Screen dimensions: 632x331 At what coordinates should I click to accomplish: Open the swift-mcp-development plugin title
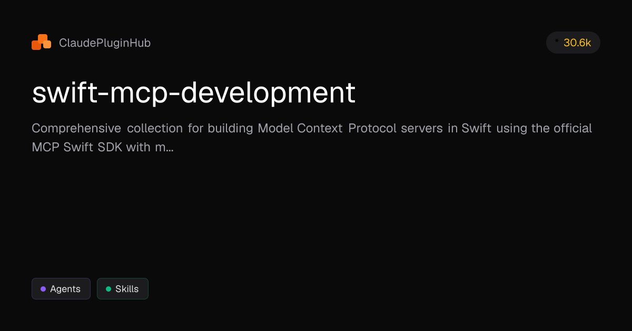(194, 93)
